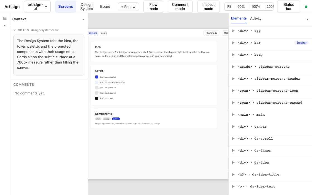Click the screens list icon in left rail
This screenshot has height=195, width=312.
coord(5,18)
